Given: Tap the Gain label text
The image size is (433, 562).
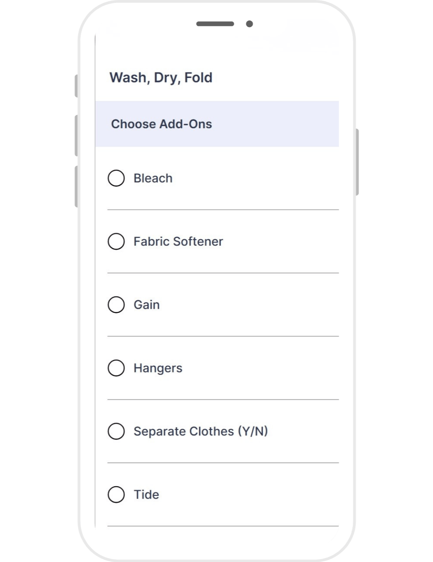Looking at the screenshot, I should (147, 305).
